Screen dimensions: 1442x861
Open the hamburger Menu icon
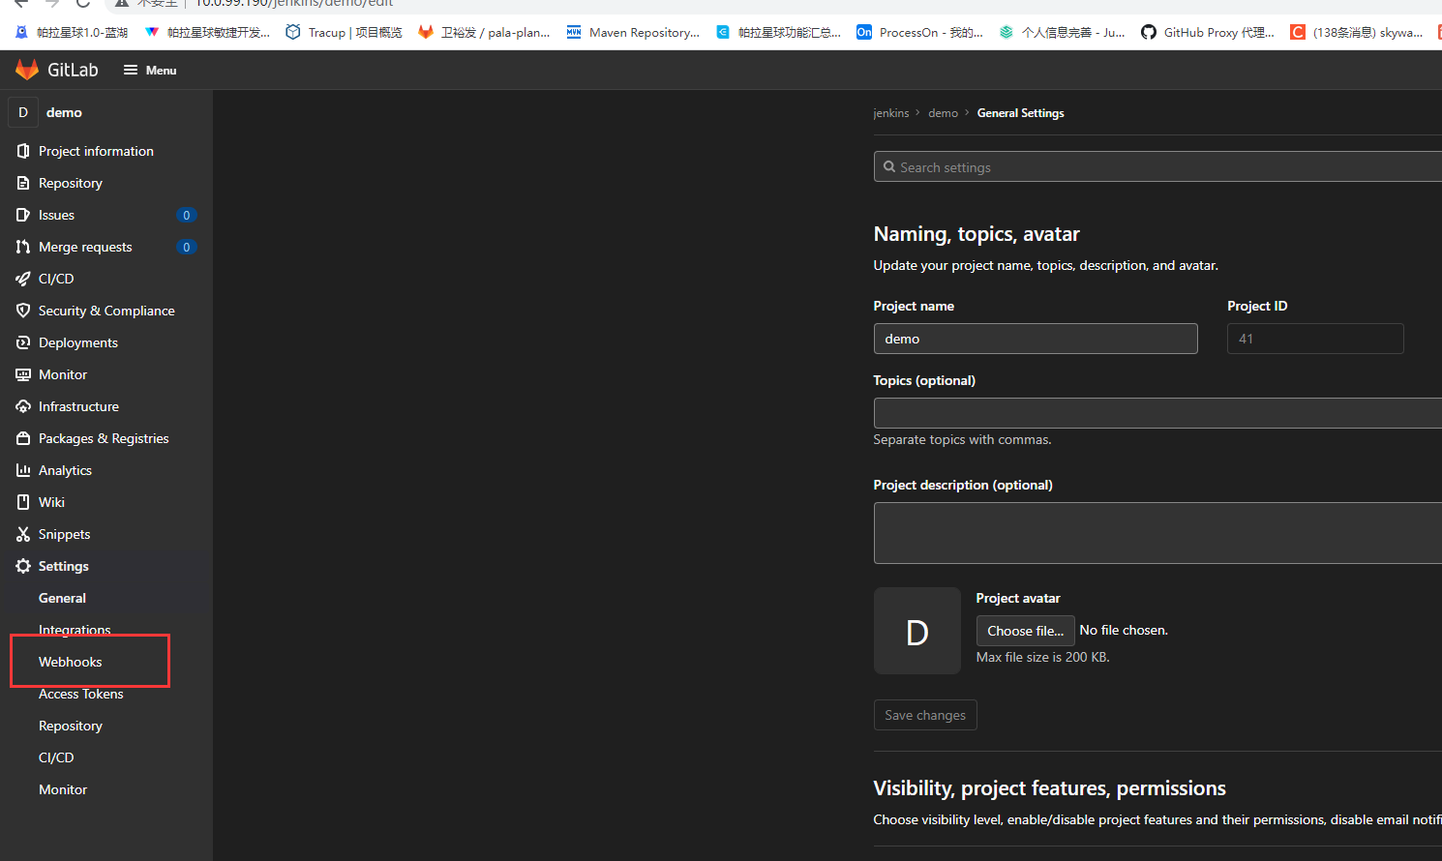pyautogui.click(x=131, y=70)
